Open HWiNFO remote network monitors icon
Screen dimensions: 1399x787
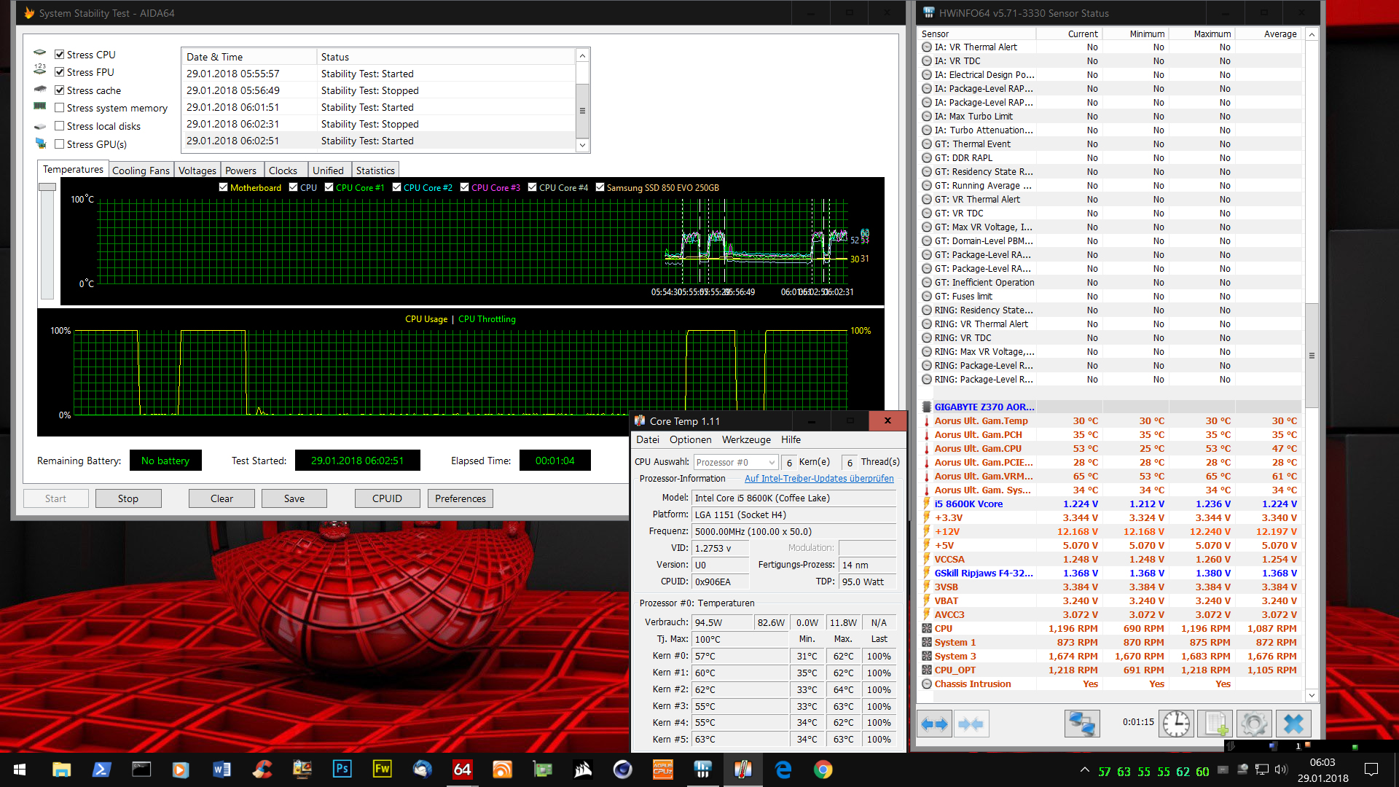1081,724
